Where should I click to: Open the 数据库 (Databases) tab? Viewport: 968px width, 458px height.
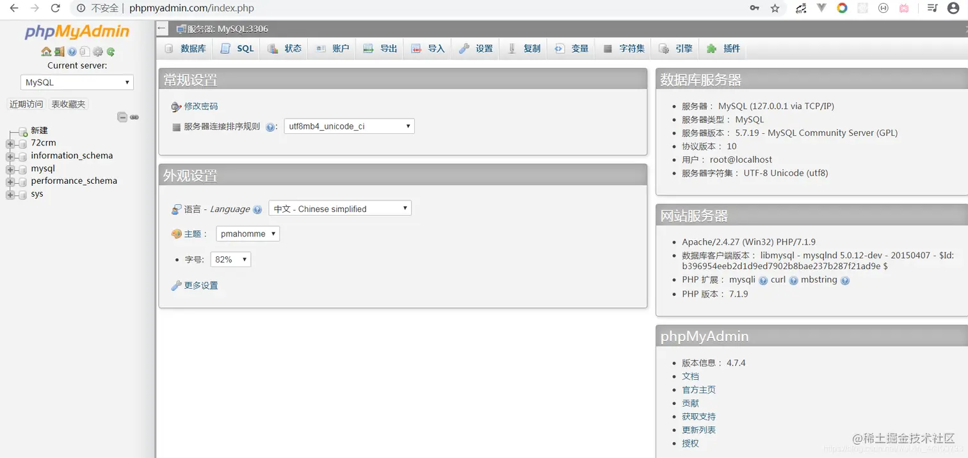pos(185,49)
